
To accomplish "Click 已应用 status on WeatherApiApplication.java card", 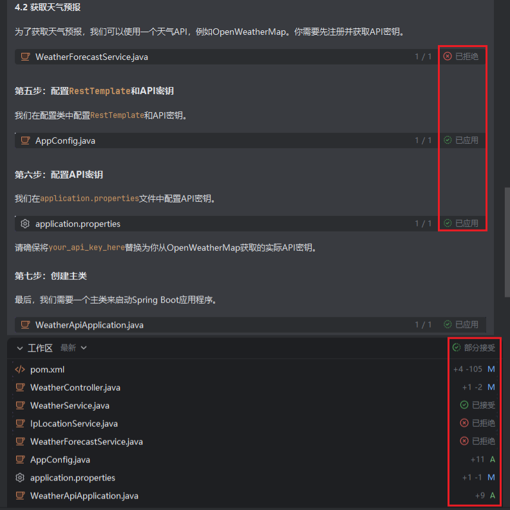I will click(466, 324).
